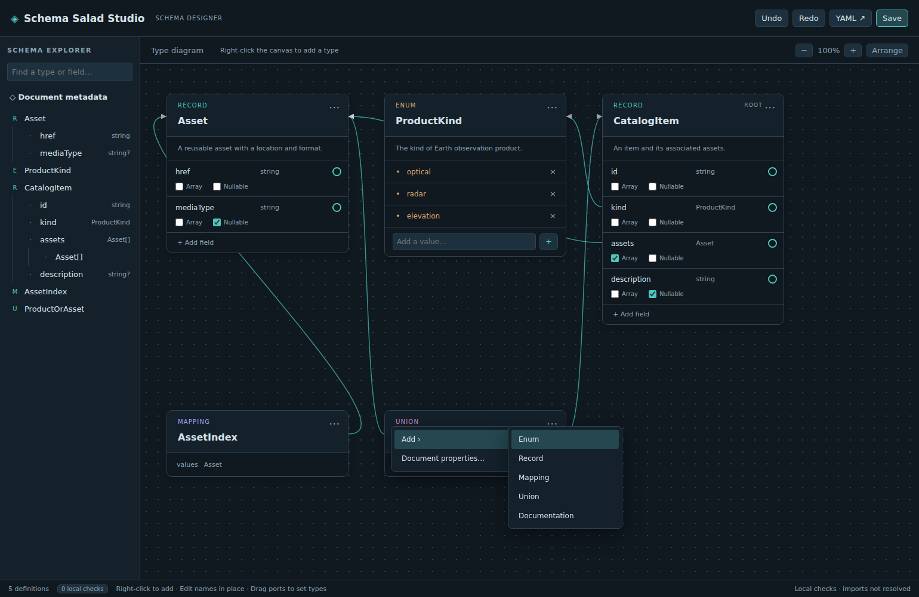Open the ProductKind card options menu

(x=552, y=107)
